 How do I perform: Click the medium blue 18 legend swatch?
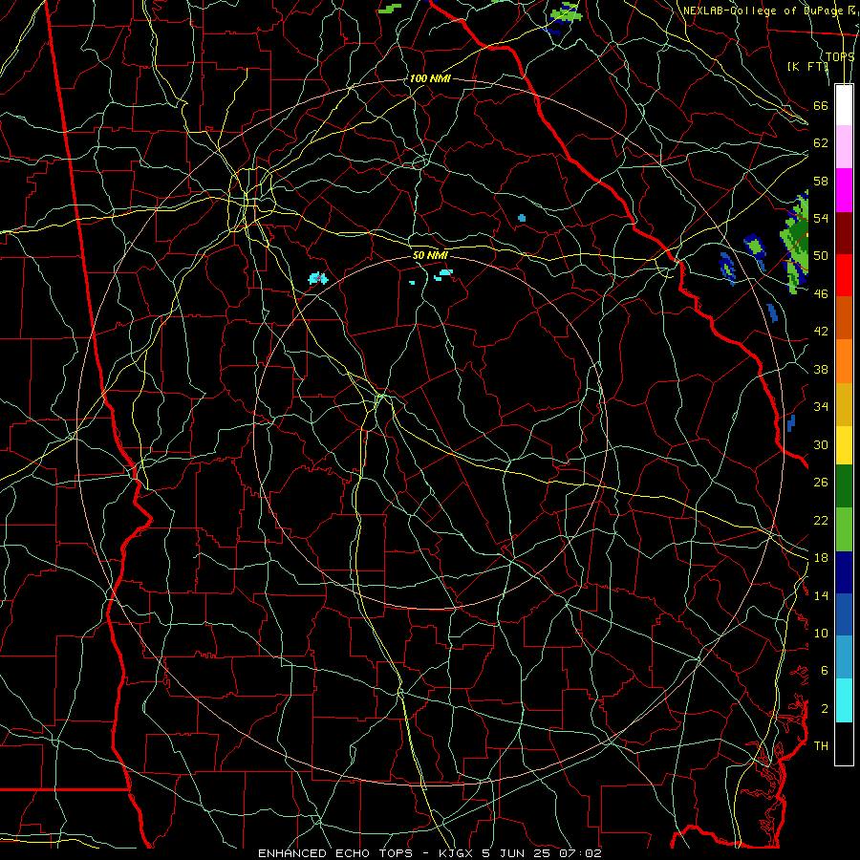[x=844, y=614]
